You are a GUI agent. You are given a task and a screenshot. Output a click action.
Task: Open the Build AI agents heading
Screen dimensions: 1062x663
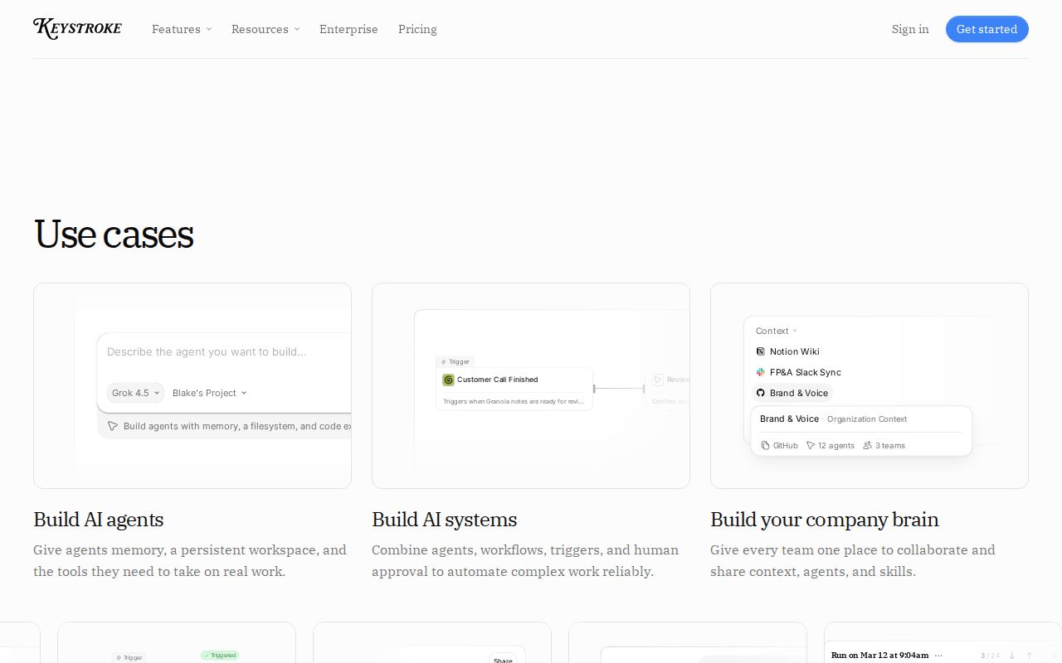point(99,520)
